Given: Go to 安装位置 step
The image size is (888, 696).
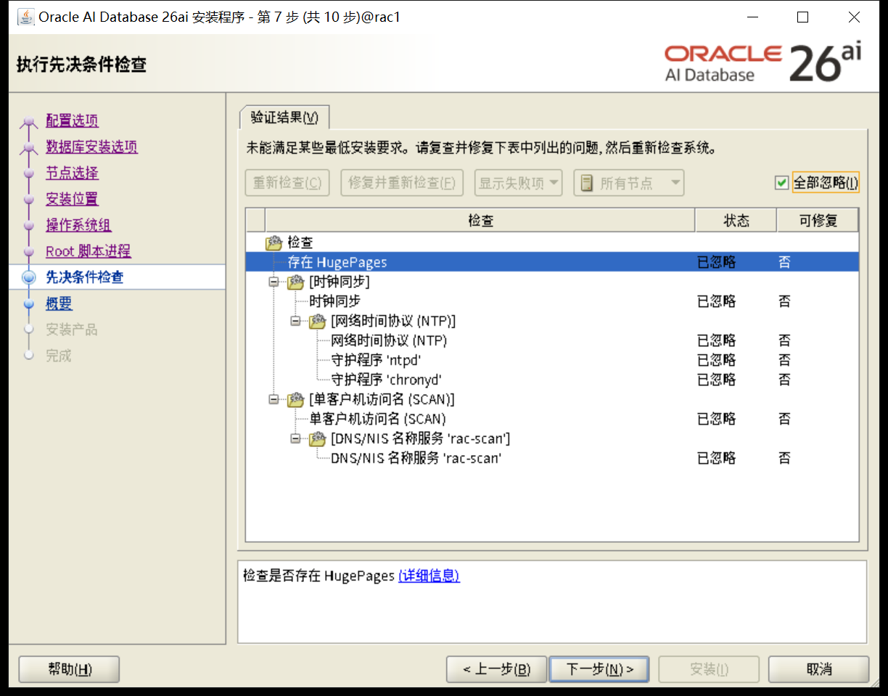Looking at the screenshot, I should coord(72,199).
